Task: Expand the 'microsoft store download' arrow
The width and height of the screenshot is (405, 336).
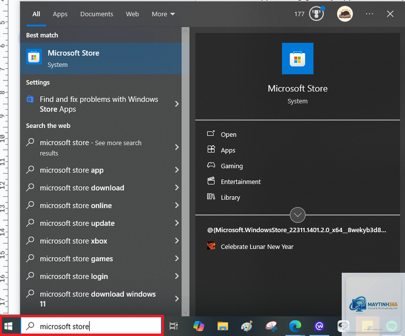Action: [x=177, y=188]
